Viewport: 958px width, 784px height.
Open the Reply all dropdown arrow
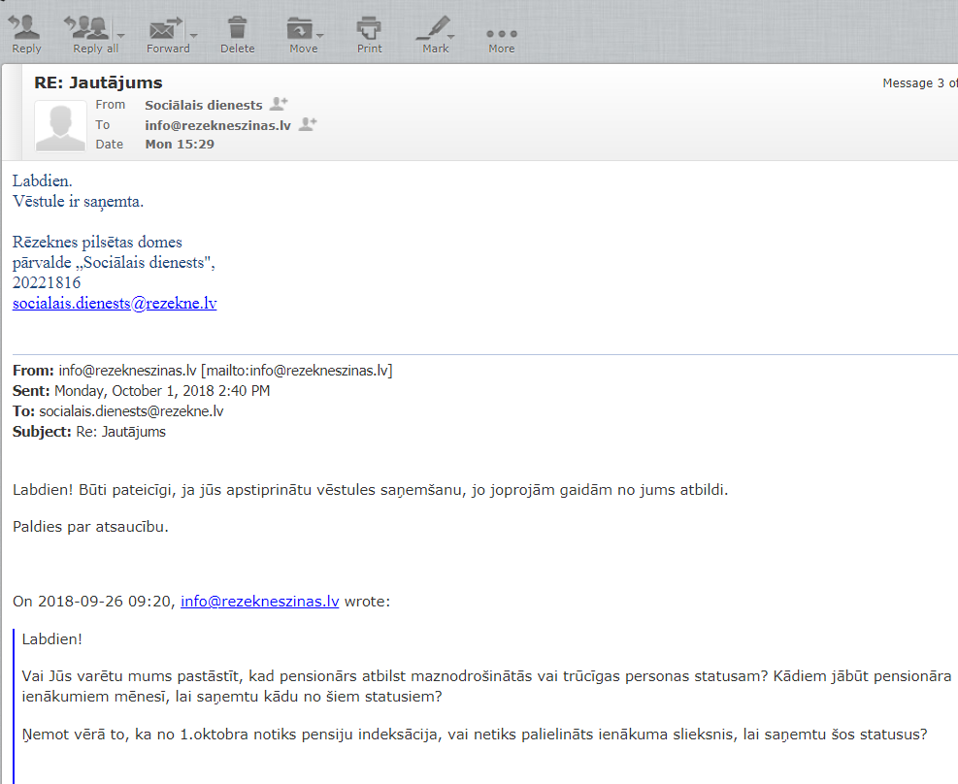pyautogui.click(x=121, y=35)
